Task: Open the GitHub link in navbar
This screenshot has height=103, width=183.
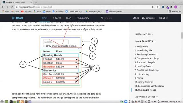Action: click(163, 18)
